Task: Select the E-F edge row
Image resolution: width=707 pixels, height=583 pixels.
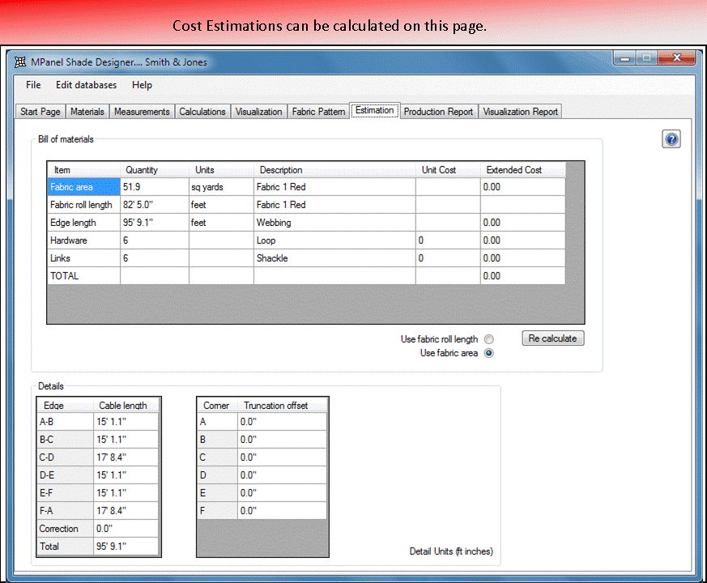Action: [98, 493]
